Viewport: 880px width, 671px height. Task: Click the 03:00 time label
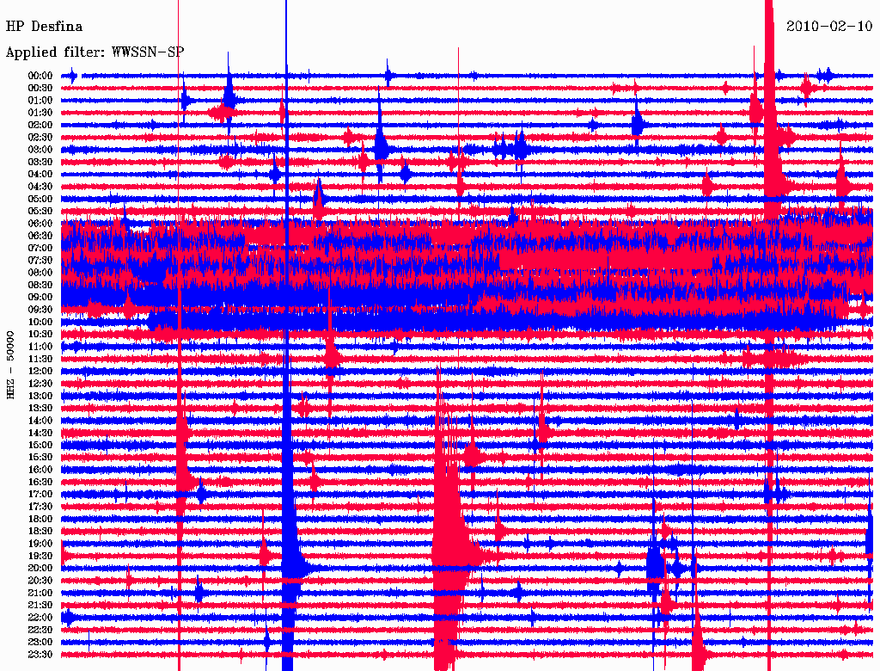click(40, 150)
